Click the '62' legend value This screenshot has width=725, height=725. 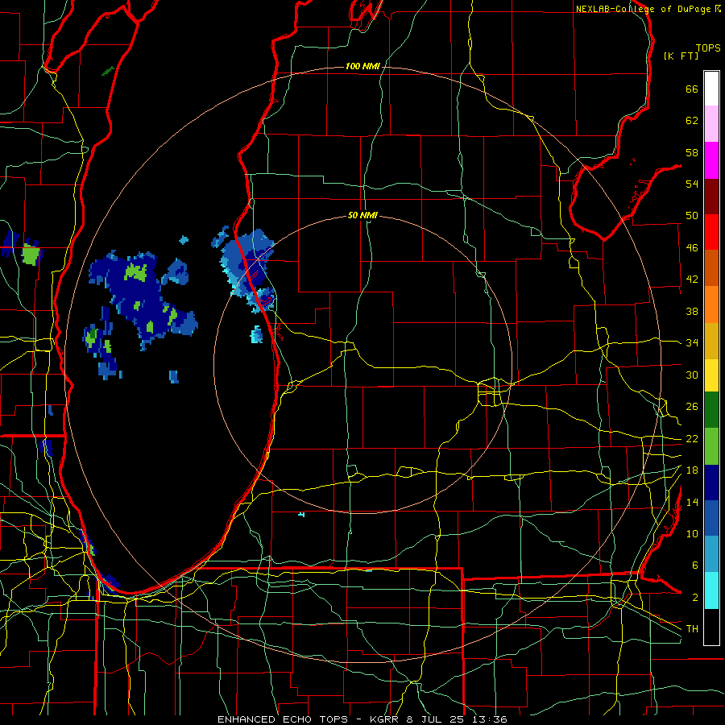coord(692,121)
